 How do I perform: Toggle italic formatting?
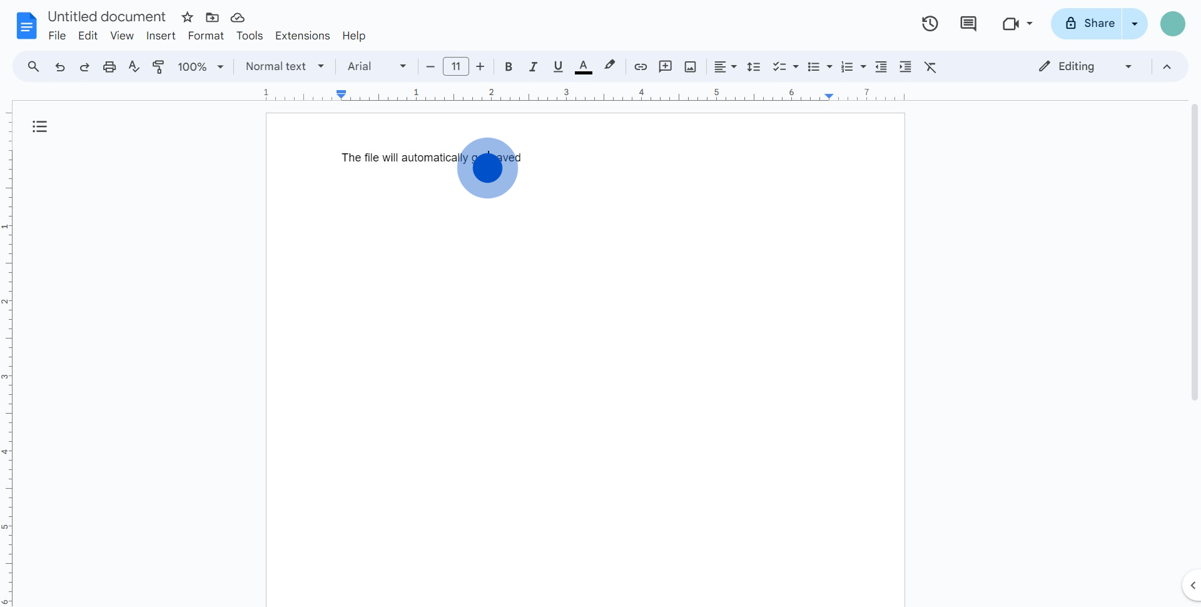(x=533, y=67)
